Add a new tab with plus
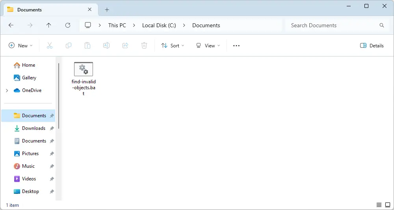The width and height of the screenshot is (394, 210). click(107, 9)
